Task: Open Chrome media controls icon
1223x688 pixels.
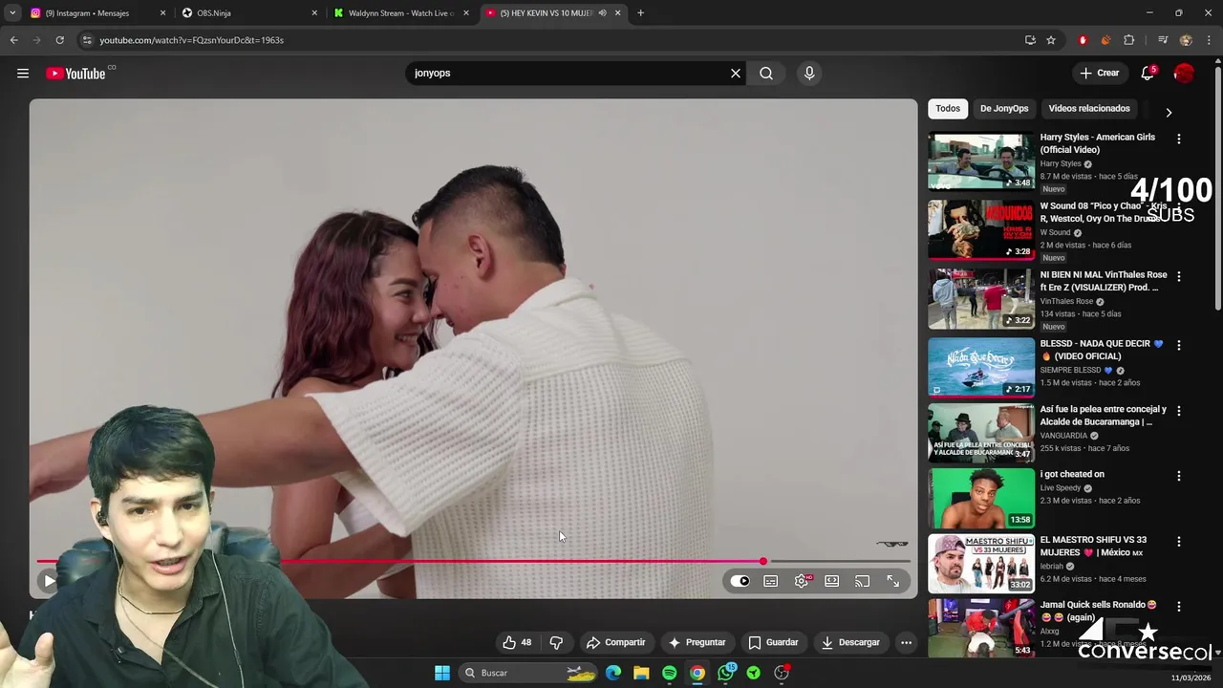Action: [1163, 40]
